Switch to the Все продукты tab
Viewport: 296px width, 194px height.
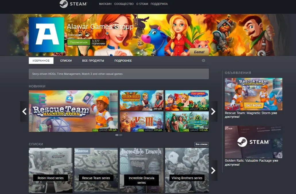pos(93,61)
